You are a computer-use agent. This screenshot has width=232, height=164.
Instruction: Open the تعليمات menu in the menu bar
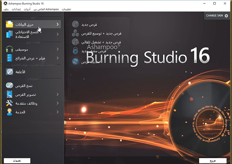click(x=66, y=9)
